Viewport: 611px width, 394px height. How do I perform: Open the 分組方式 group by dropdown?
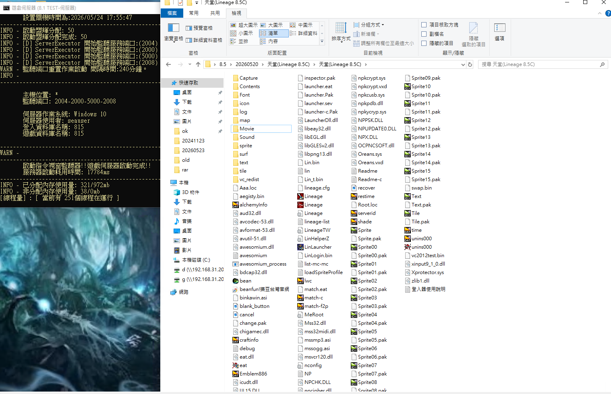tap(369, 25)
